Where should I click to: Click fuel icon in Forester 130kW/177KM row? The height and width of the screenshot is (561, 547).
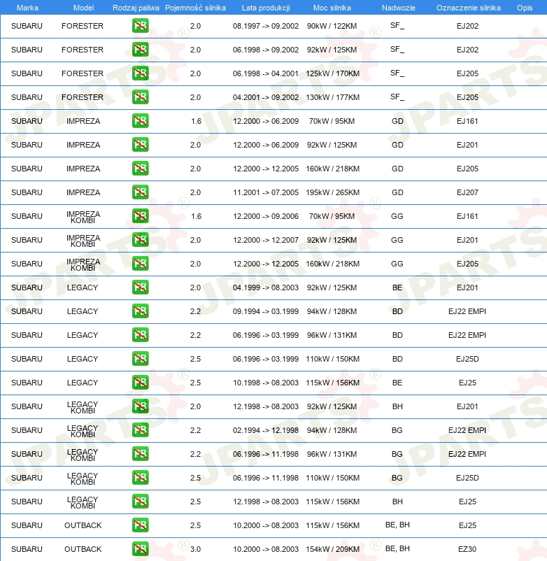pos(140,97)
